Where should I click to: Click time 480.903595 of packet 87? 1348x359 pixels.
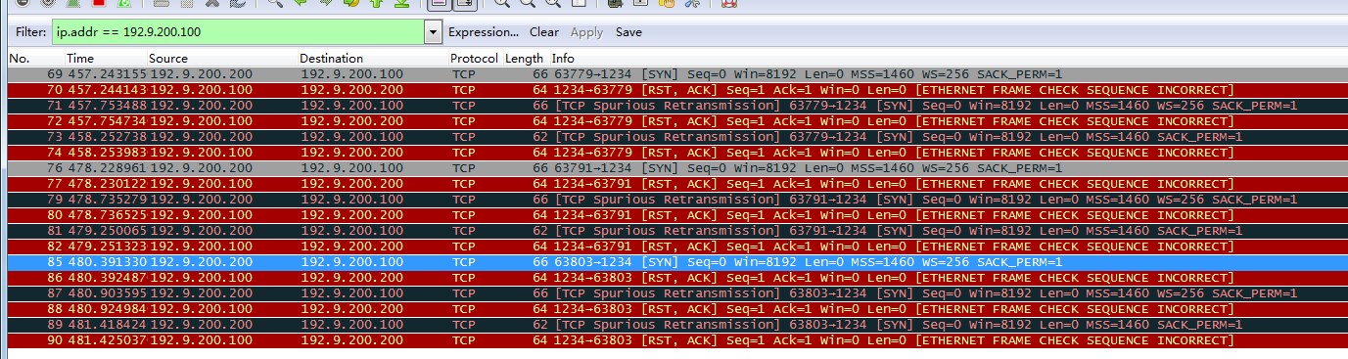pyautogui.click(x=106, y=293)
